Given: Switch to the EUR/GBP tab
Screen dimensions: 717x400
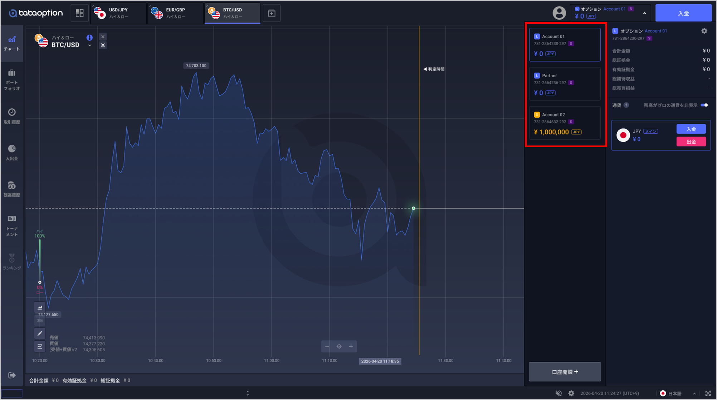Looking at the screenshot, I should (x=175, y=13).
